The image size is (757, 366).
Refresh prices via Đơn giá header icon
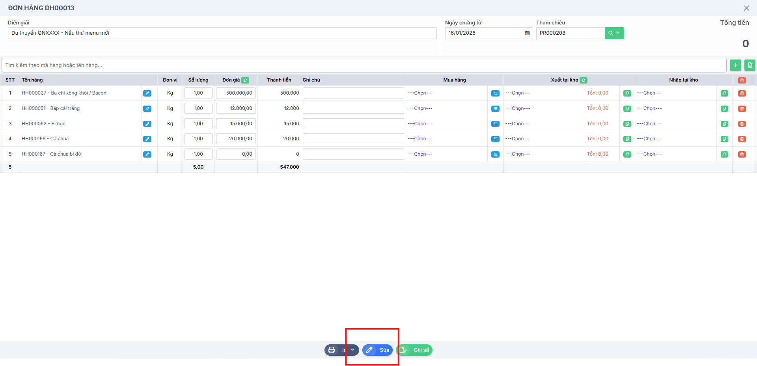click(x=245, y=80)
